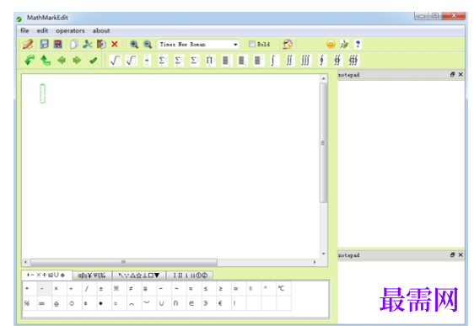Insert a triple integral symbol
The width and height of the screenshot is (474, 326).
pyautogui.click(x=305, y=61)
